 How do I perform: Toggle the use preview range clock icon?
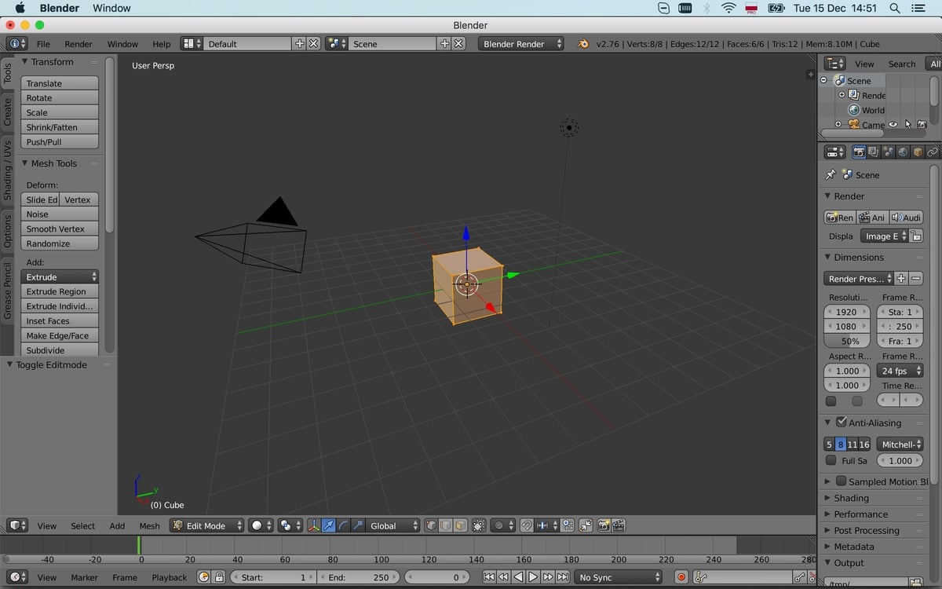click(203, 577)
